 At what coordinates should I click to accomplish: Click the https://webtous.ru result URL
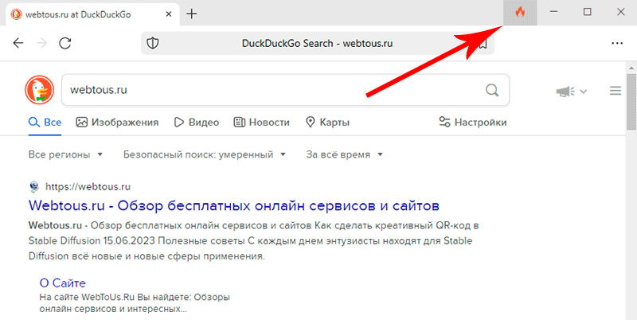88,187
